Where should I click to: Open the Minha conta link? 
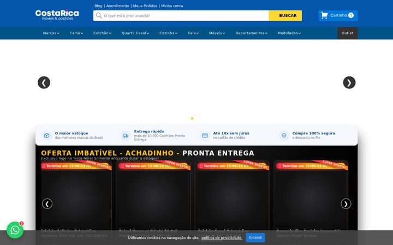pyautogui.click(x=172, y=6)
